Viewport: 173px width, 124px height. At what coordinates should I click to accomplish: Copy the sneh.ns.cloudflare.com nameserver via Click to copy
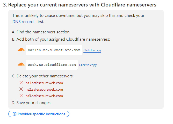tap(88, 65)
